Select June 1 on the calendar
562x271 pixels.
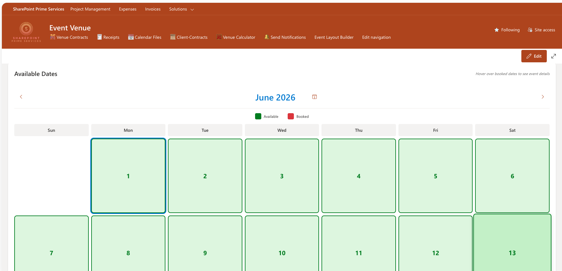point(128,176)
